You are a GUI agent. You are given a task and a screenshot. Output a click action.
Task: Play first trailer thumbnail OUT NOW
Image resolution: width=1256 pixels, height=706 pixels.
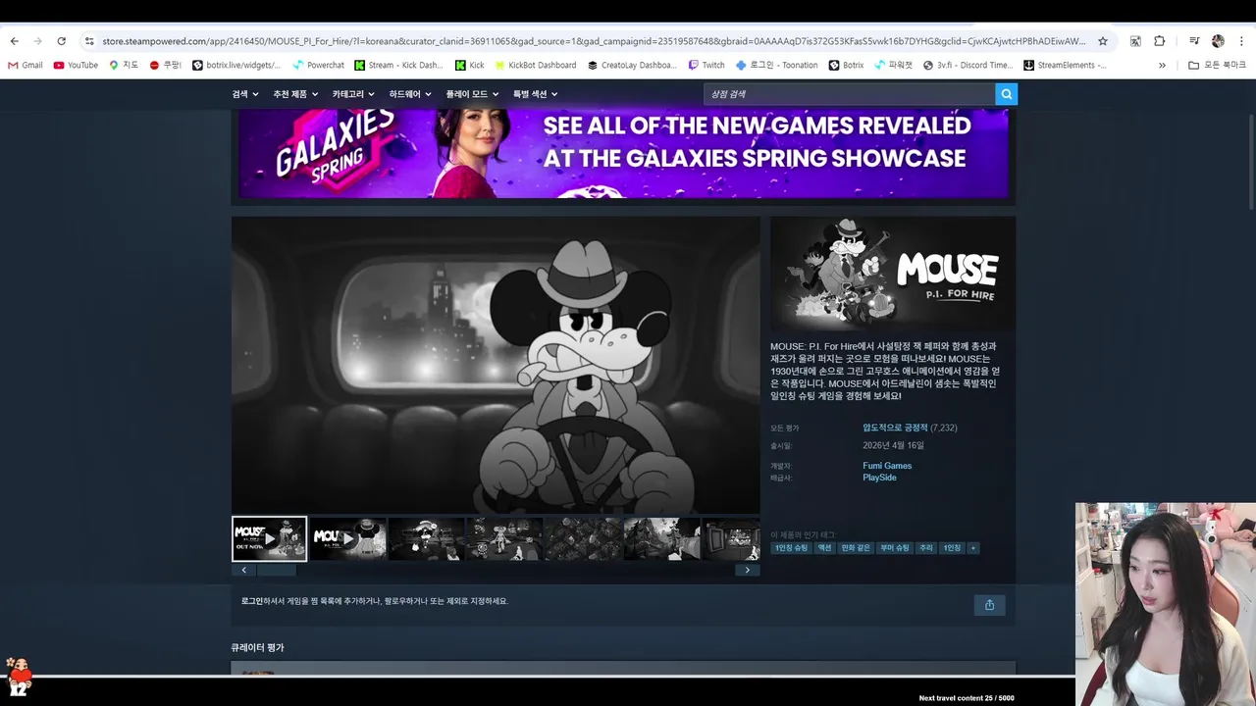pos(269,539)
